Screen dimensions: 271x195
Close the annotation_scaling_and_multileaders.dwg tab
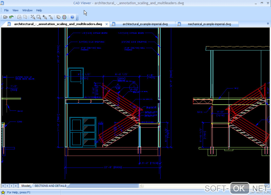107,24
